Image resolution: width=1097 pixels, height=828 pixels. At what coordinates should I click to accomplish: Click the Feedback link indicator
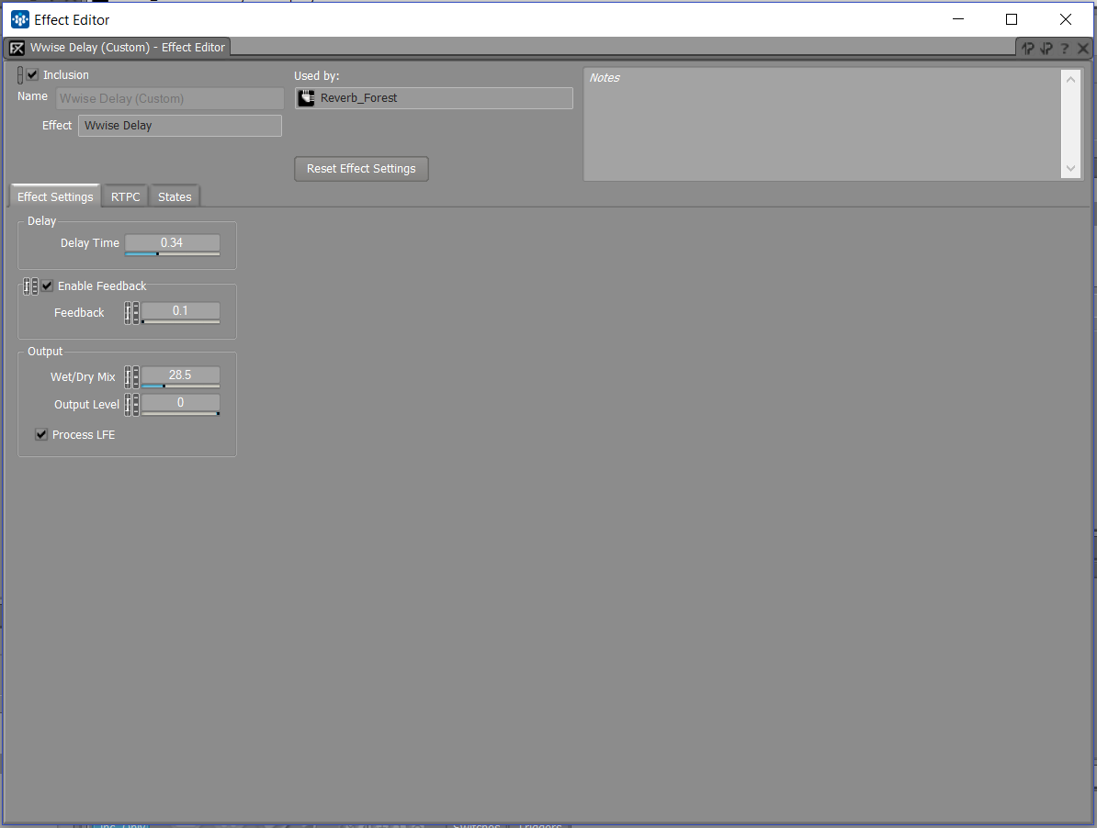(128, 313)
